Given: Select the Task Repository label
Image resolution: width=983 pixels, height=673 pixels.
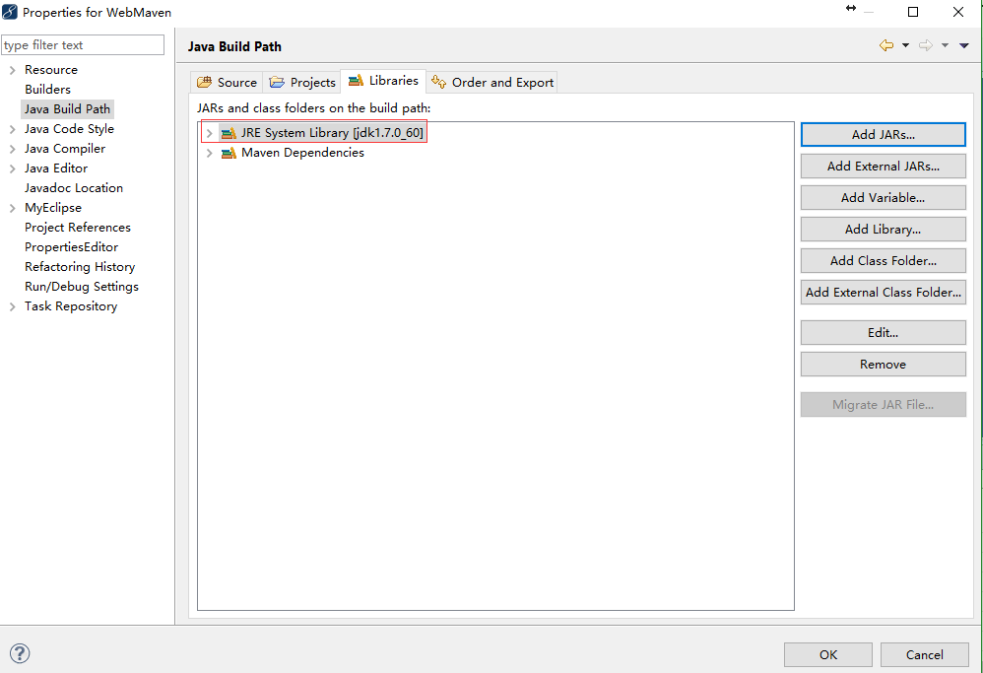Looking at the screenshot, I should tap(71, 306).
